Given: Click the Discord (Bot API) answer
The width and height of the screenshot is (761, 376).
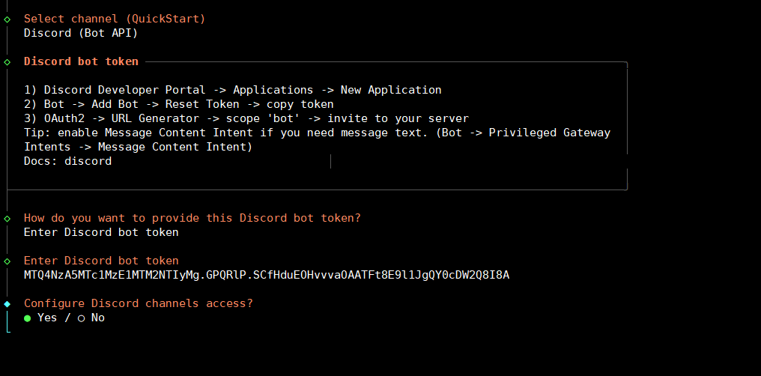Looking at the screenshot, I should tap(81, 33).
